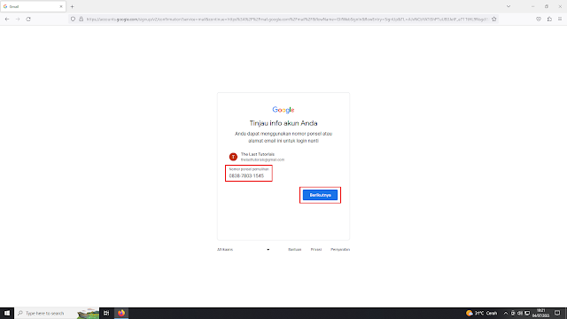Open Task View on taskbar
The width and height of the screenshot is (567, 319).
click(x=106, y=313)
